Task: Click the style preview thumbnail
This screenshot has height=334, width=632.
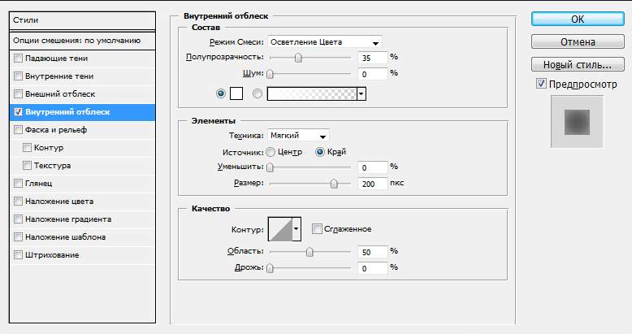Action: click(577, 122)
